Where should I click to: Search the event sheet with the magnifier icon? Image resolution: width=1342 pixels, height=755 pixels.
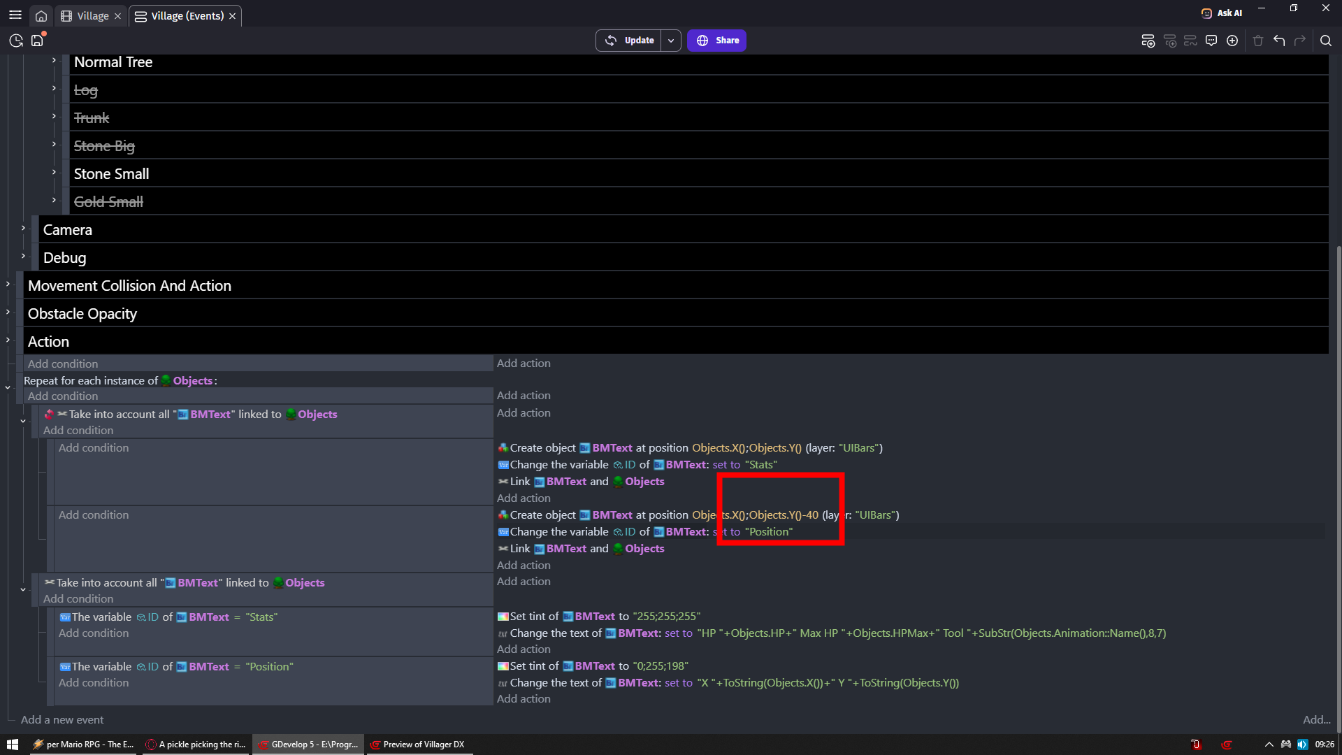(x=1326, y=40)
